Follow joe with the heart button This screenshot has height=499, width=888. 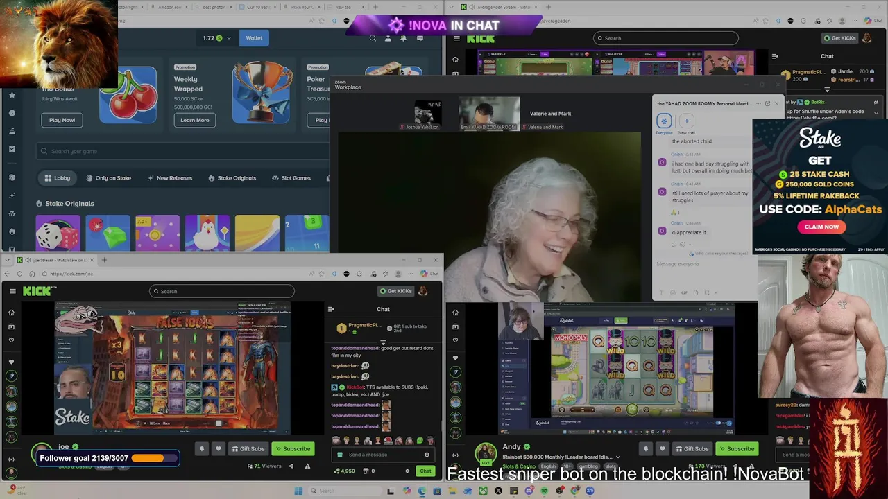click(x=217, y=448)
